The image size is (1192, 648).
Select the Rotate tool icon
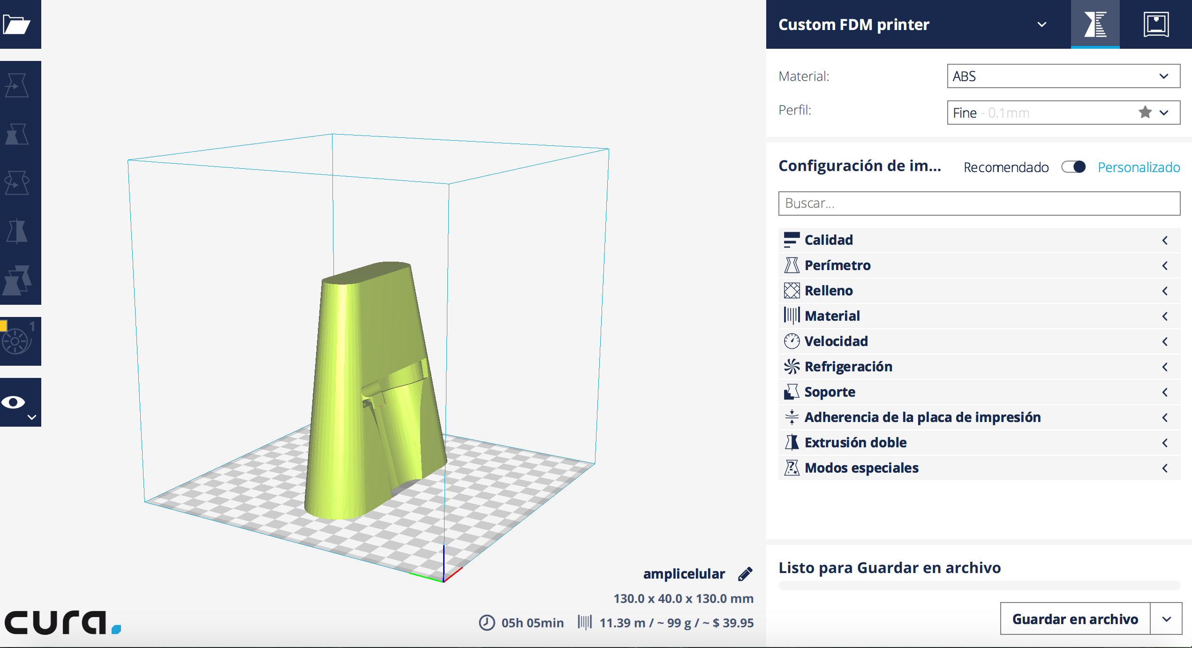[x=17, y=182]
